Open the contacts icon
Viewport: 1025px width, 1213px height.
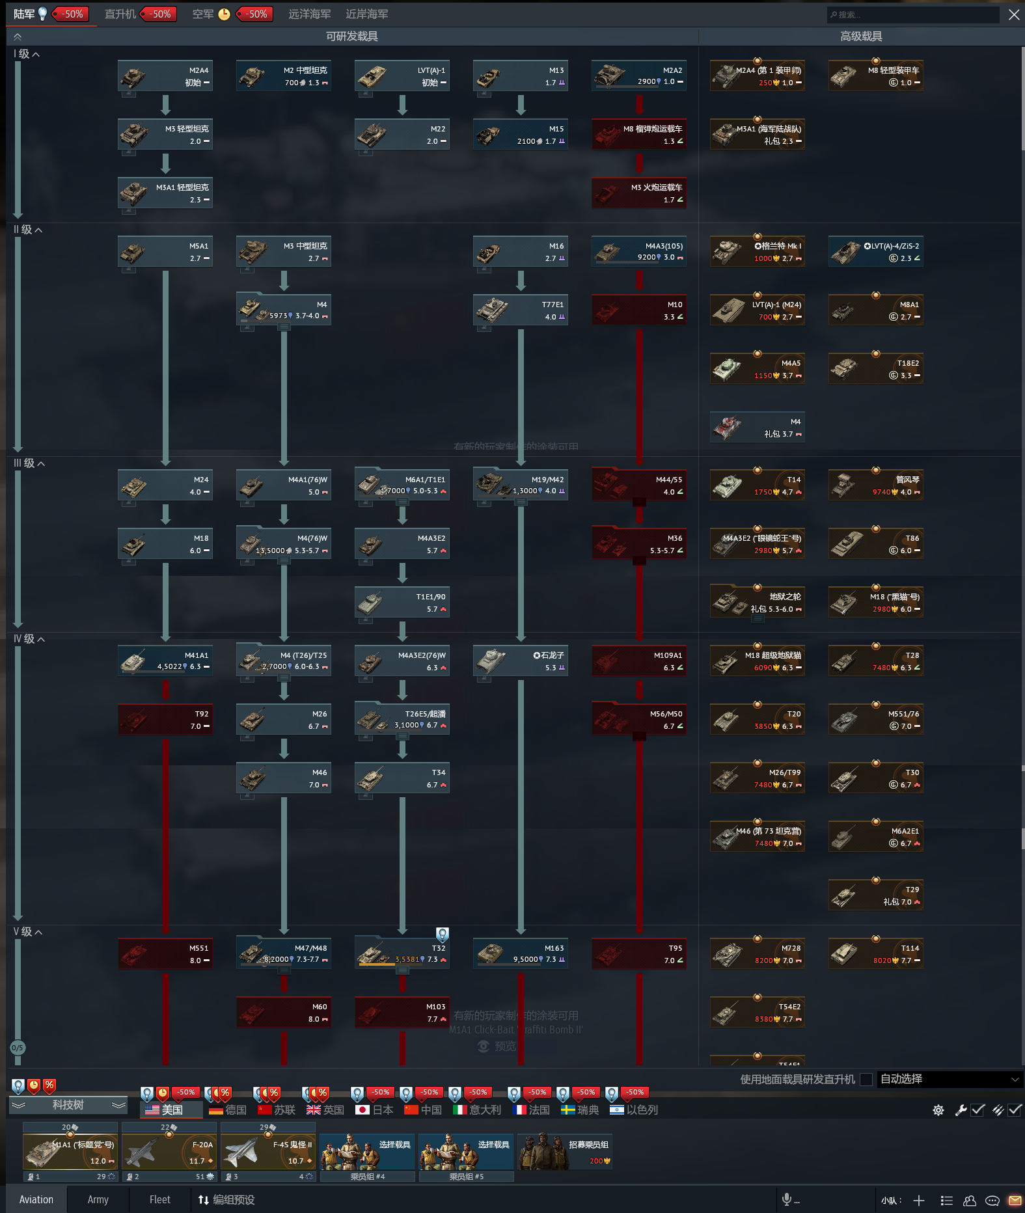pyautogui.click(x=970, y=1201)
